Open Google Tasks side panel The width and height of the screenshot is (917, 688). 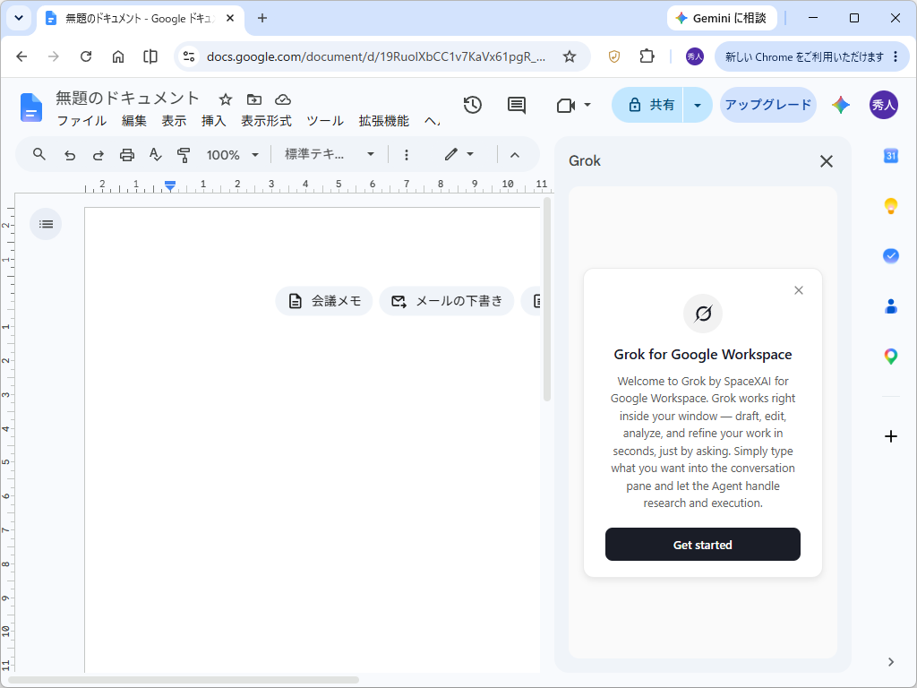891,255
